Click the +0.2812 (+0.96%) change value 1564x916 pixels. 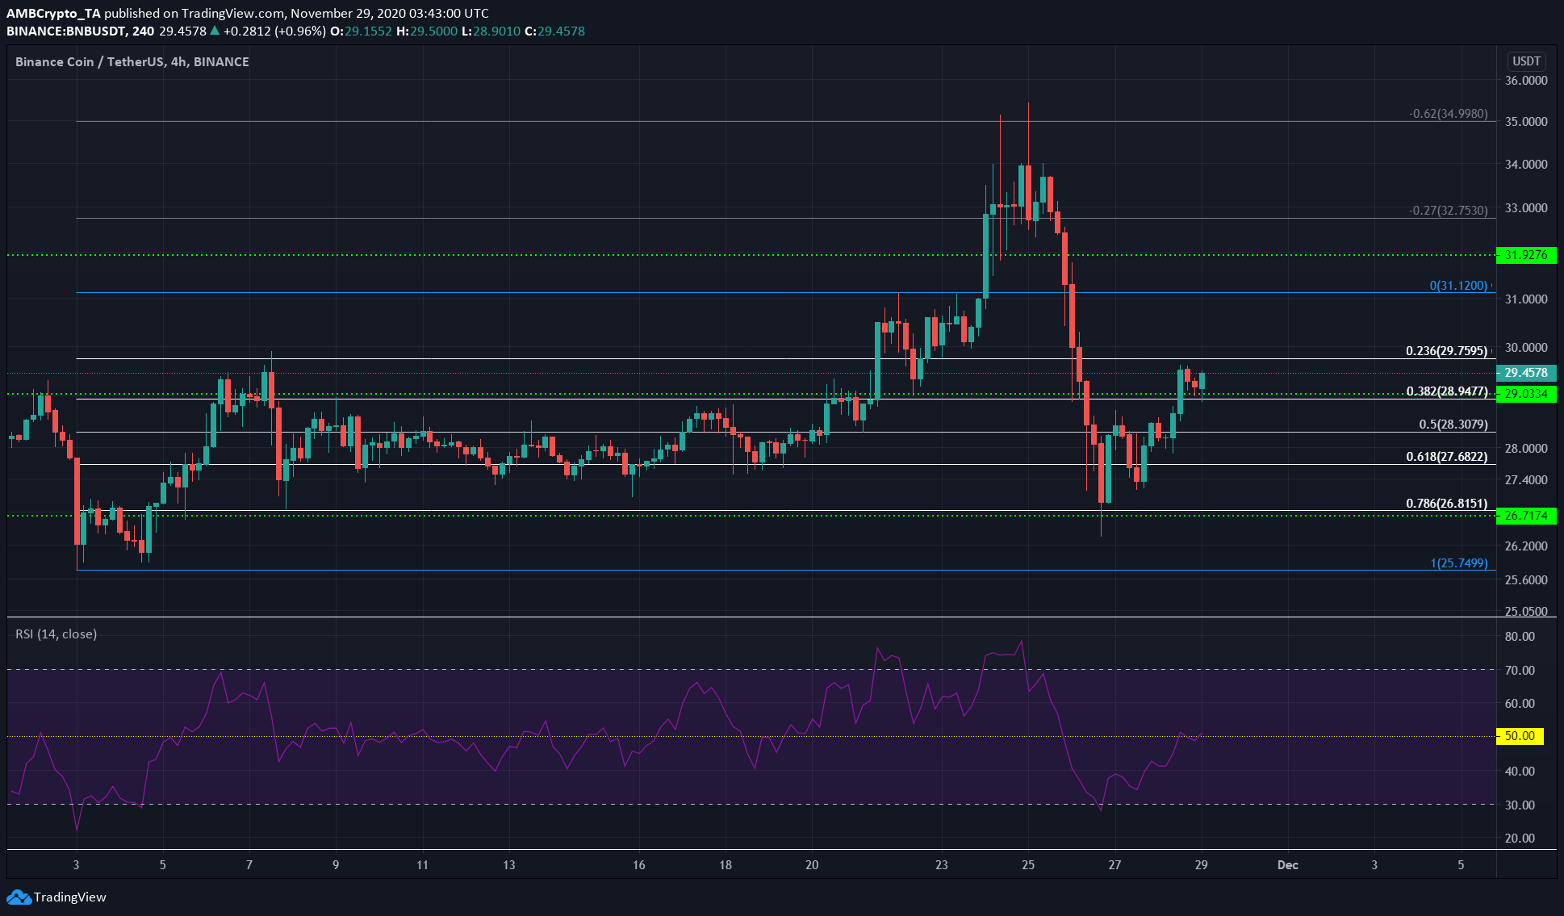[x=275, y=31]
